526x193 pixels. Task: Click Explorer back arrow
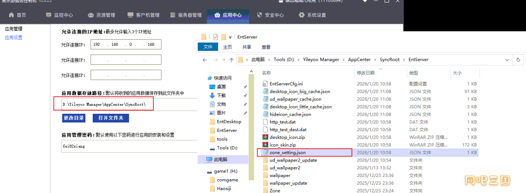pyautogui.click(x=205, y=60)
